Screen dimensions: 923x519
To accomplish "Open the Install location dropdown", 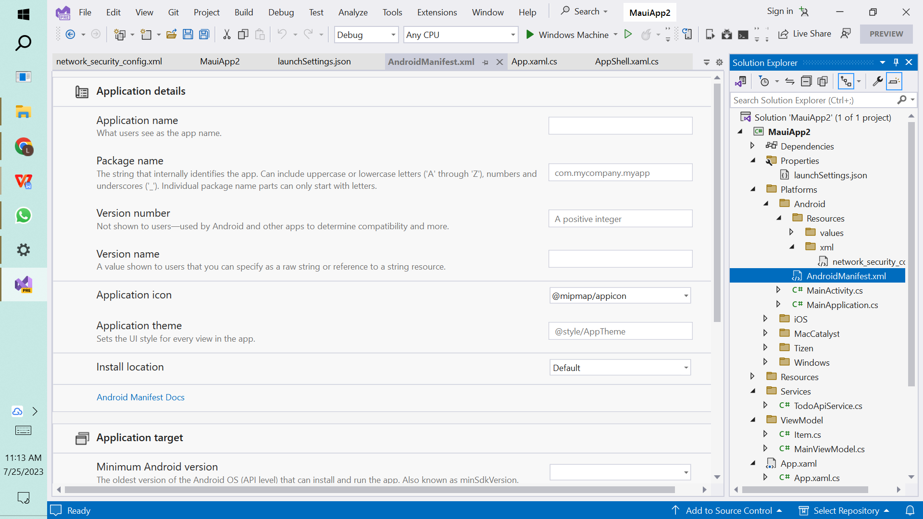I will click(686, 367).
